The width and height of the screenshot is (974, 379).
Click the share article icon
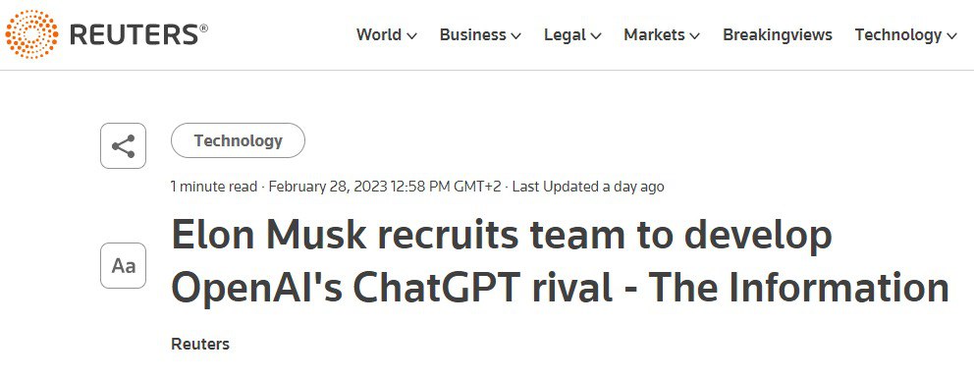point(123,146)
